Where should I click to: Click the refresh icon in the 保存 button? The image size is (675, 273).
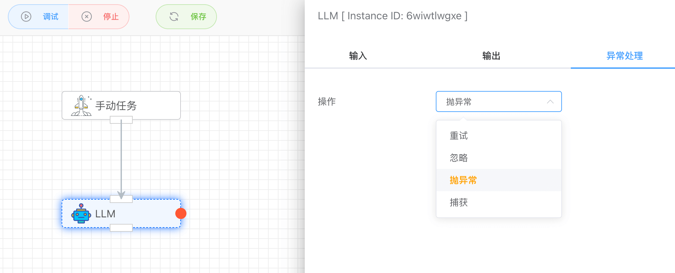coord(174,17)
